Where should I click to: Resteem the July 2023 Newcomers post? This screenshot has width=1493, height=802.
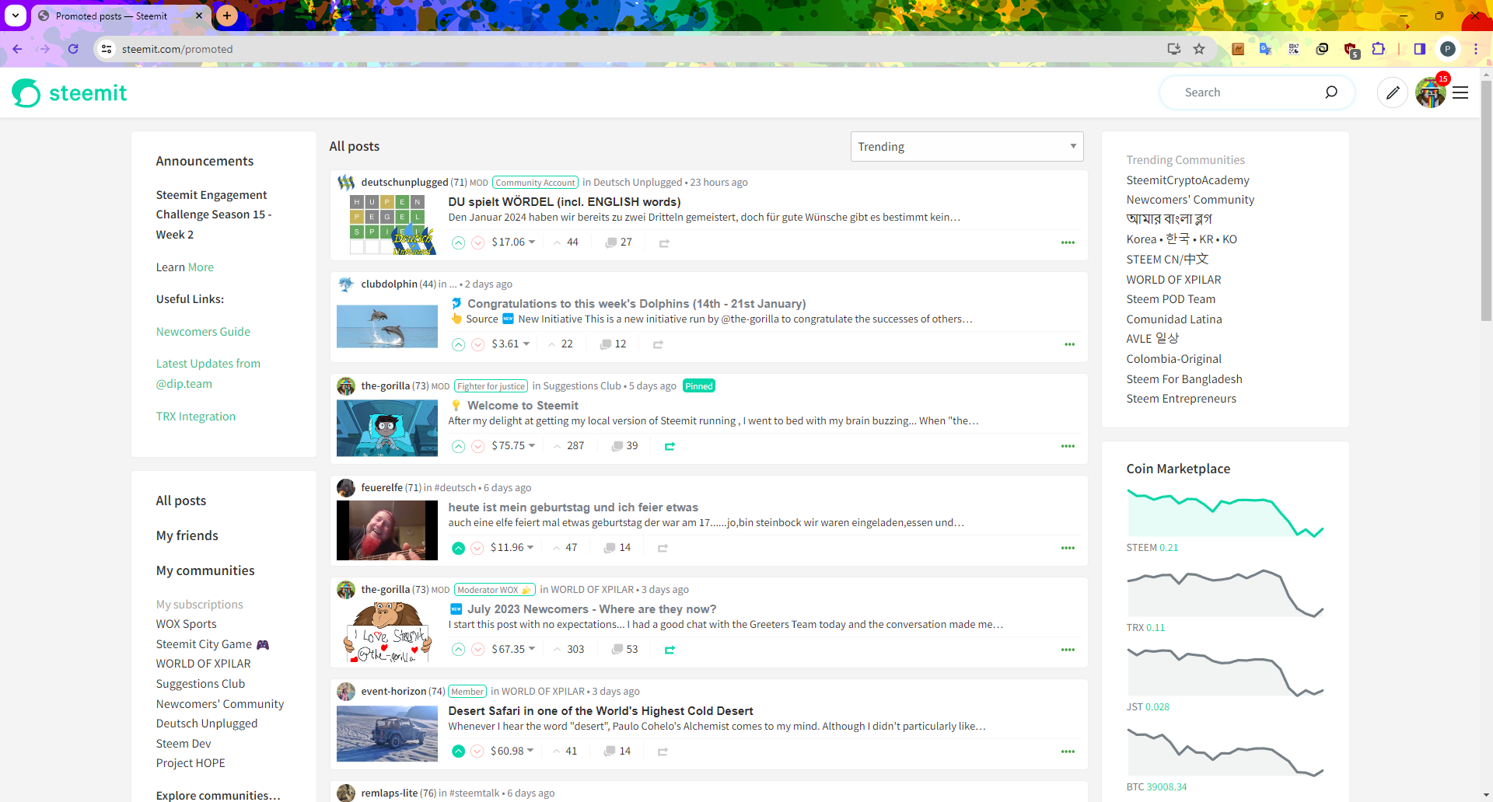click(x=670, y=650)
